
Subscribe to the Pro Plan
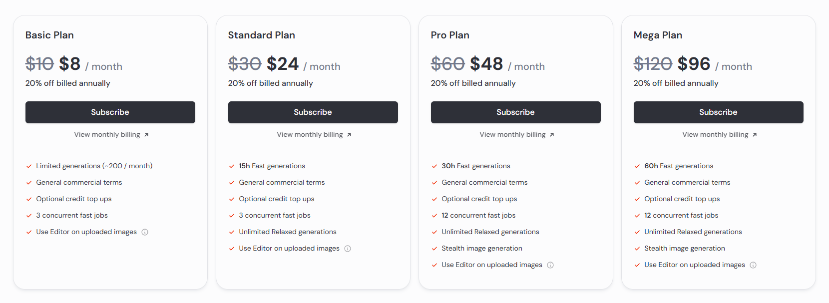pyautogui.click(x=516, y=112)
